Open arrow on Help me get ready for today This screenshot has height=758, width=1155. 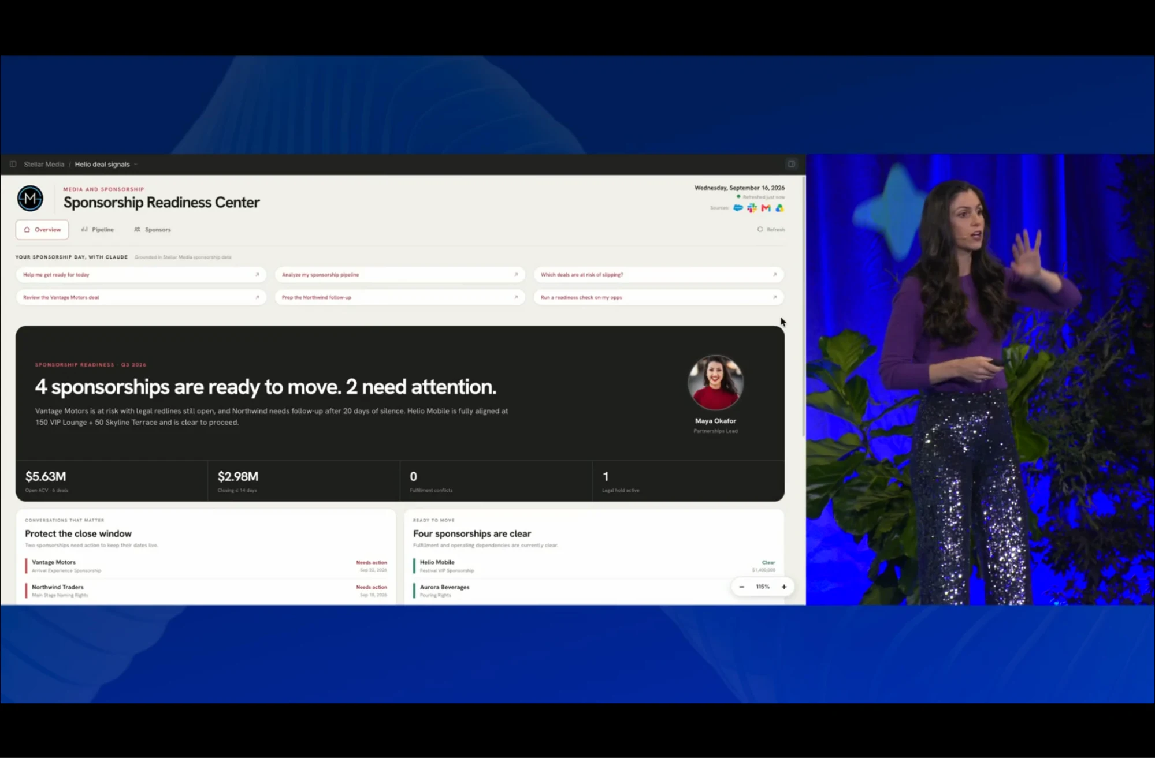[257, 274]
